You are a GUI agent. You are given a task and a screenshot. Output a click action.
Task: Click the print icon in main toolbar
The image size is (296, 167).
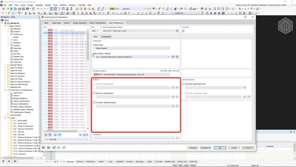27,9
